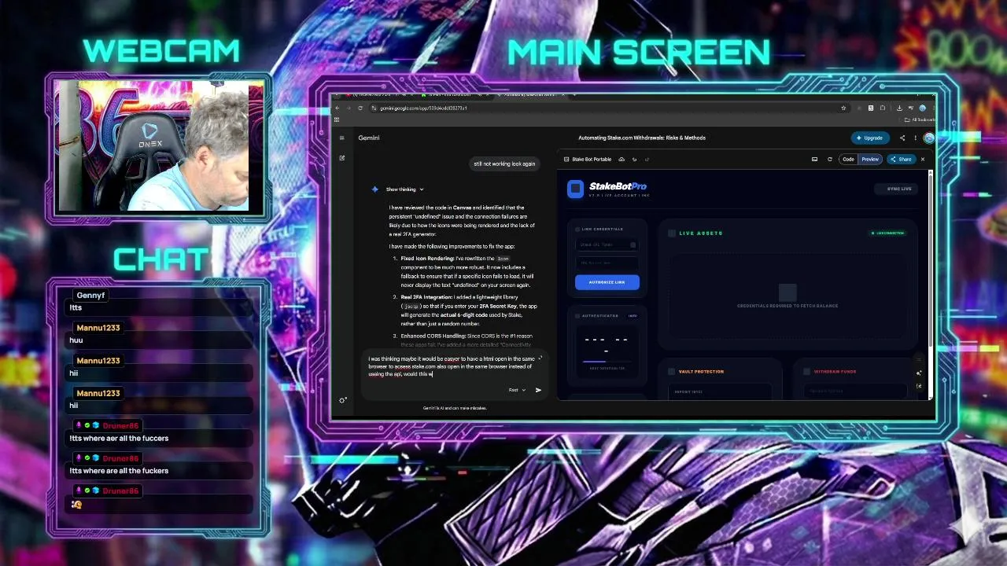Screen dimensions: 1007x566
Task: Click the Live Assets heading
Action: (700, 233)
